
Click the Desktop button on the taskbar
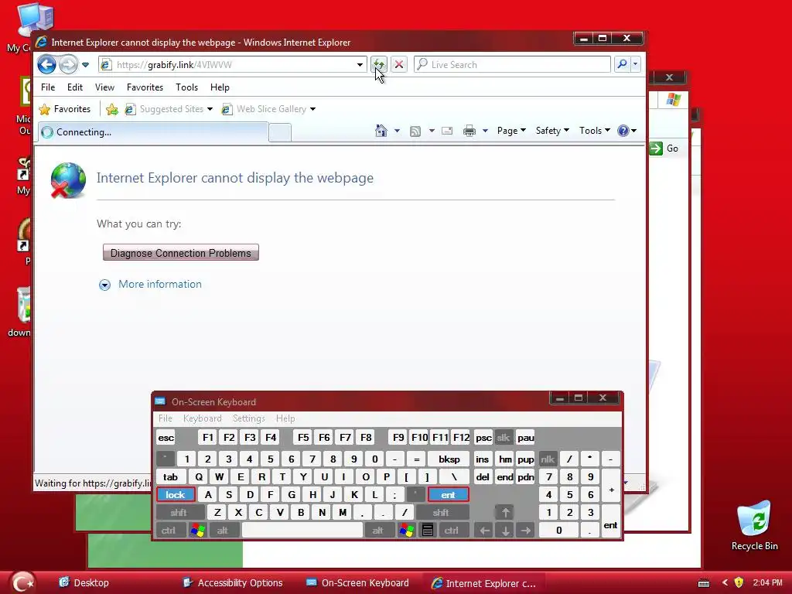84,583
